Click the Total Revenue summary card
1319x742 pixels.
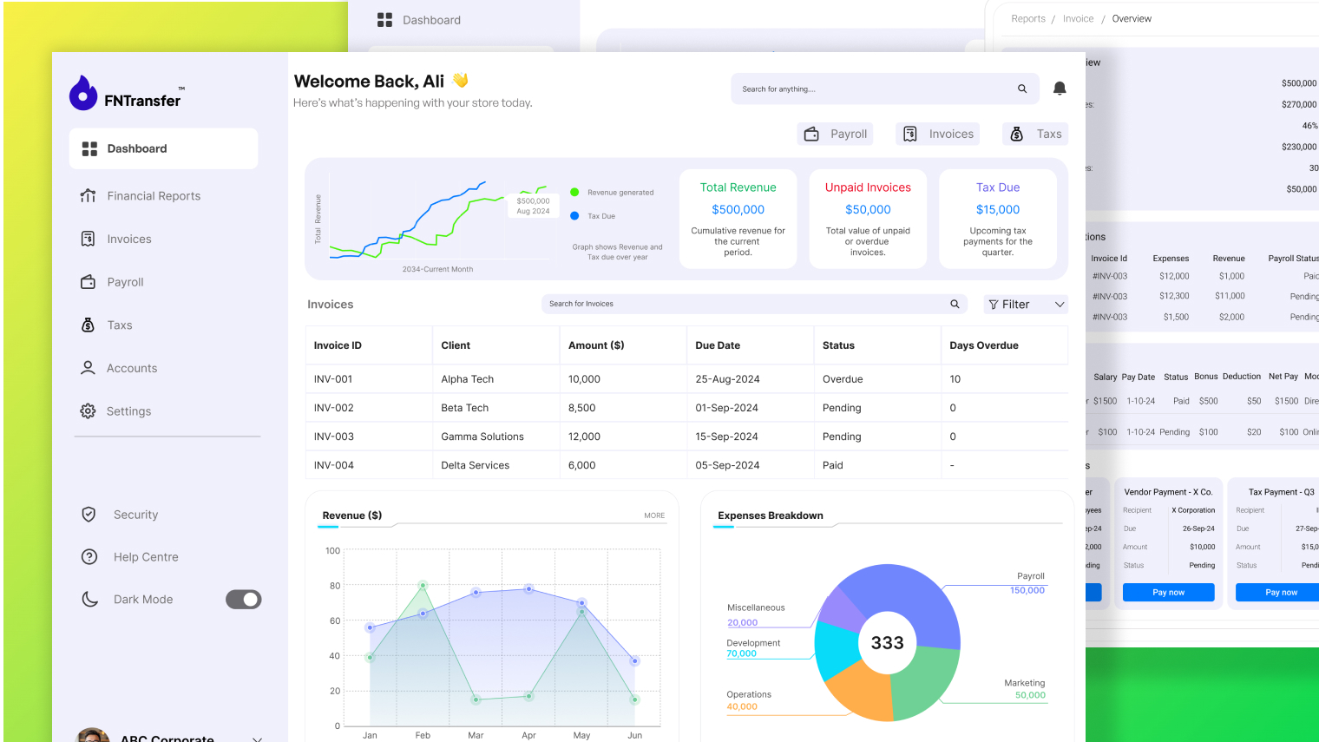pyautogui.click(x=738, y=219)
